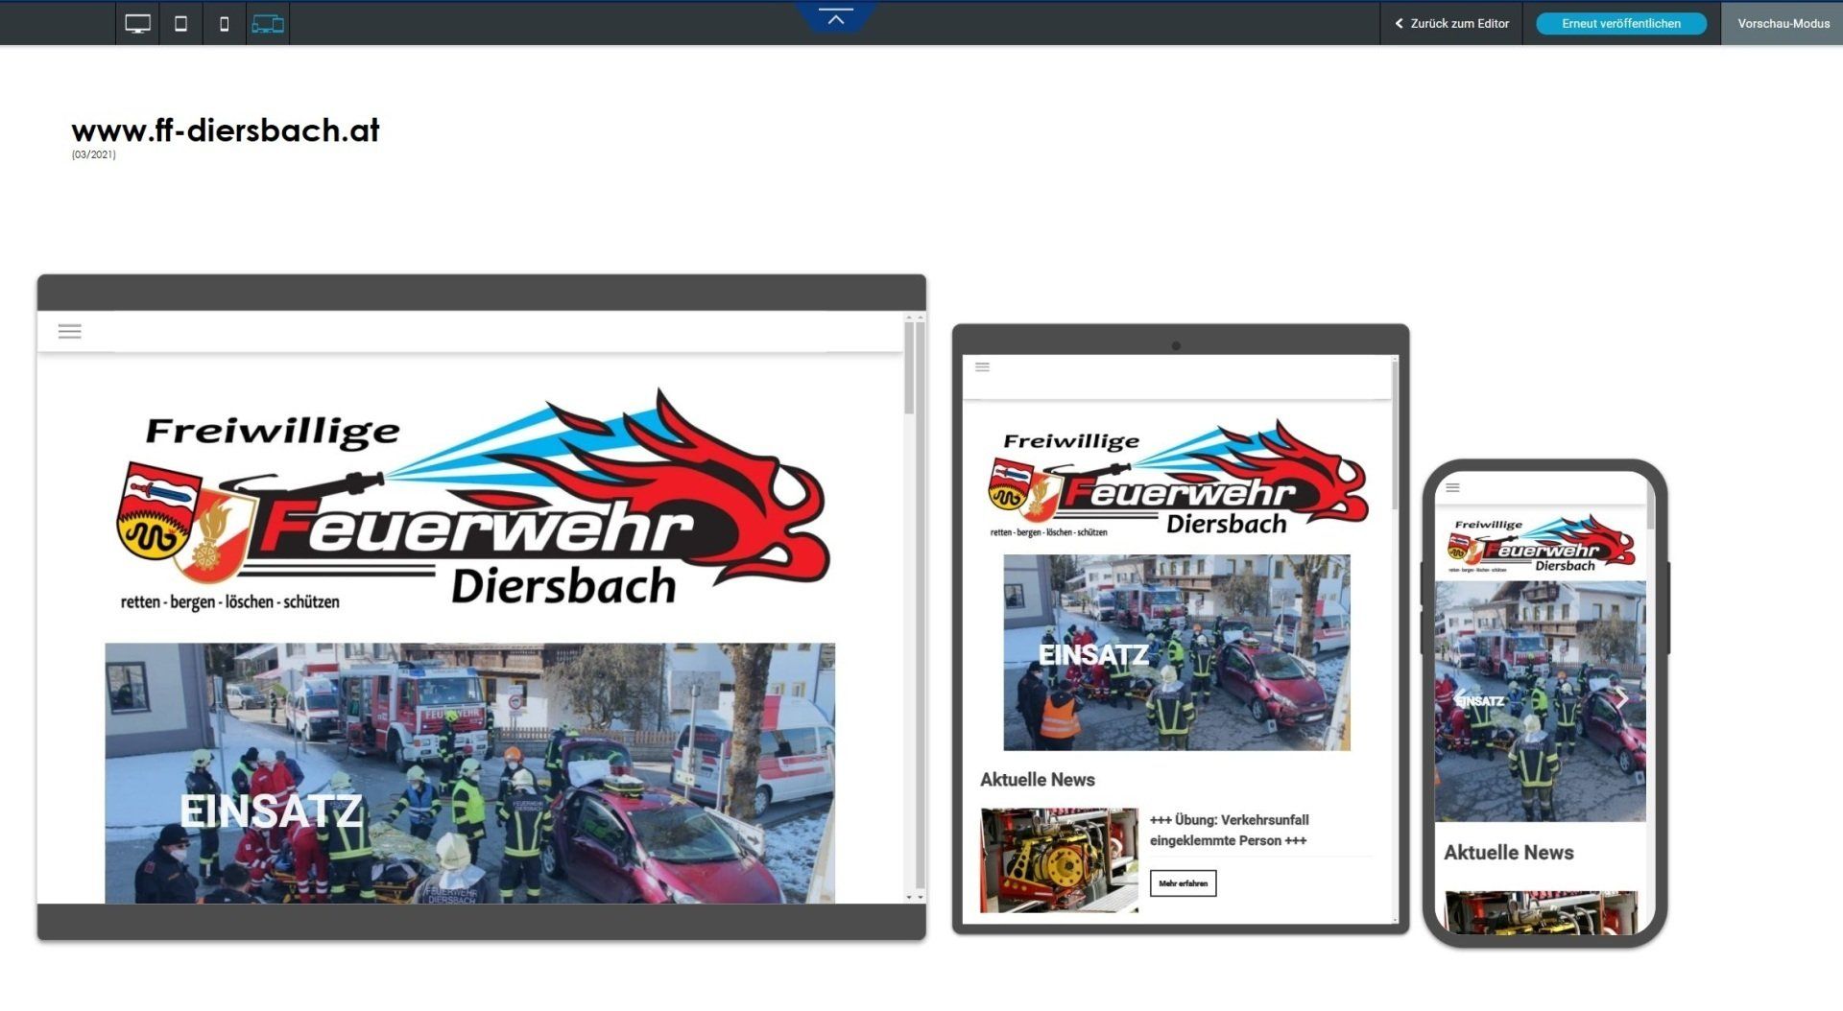Collapse the top toolbar with the up arrow

(x=835, y=18)
